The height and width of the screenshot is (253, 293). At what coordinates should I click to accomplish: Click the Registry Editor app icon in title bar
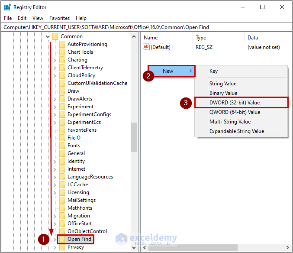7,7
